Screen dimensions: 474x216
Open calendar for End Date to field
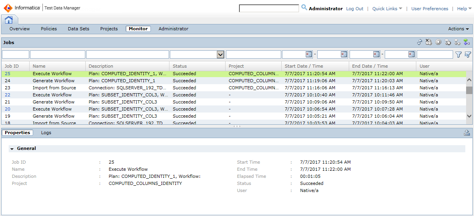pos(411,54)
